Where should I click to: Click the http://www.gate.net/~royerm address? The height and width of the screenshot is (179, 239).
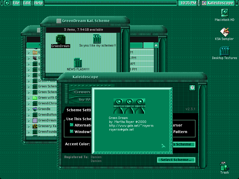point(131,126)
